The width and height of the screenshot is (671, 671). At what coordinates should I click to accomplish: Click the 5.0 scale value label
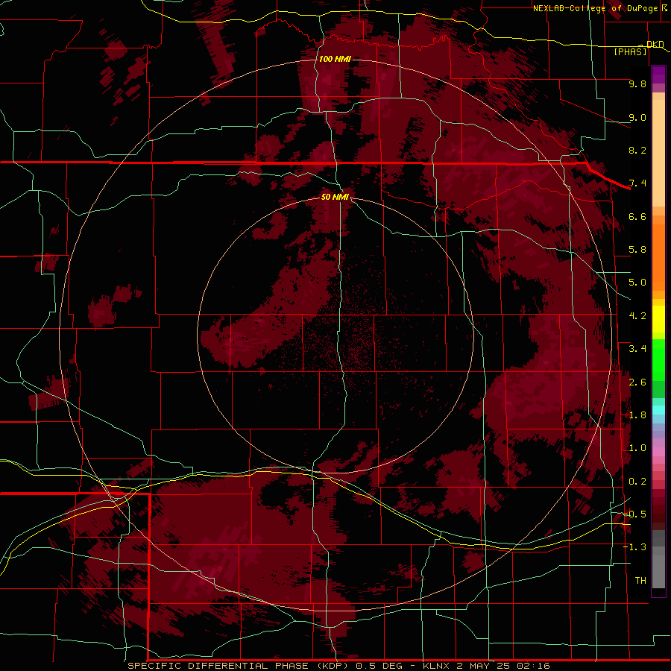(637, 283)
